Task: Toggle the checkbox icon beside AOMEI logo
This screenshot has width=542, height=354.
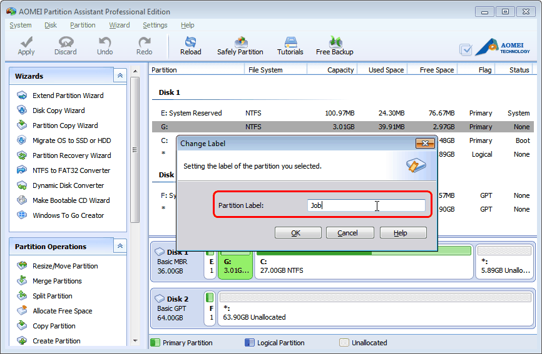Action: (466, 50)
